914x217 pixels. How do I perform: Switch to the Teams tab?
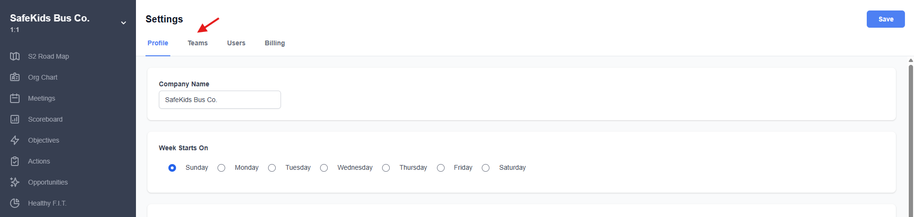pos(197,43)
